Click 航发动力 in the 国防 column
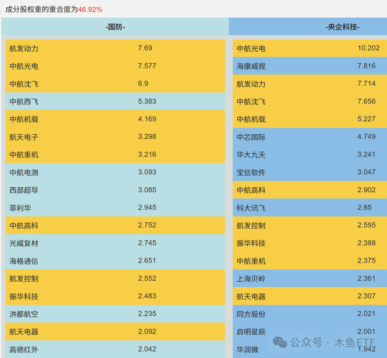Image resolution: width=387 pixels, height=358 pixels. (24, 48)
